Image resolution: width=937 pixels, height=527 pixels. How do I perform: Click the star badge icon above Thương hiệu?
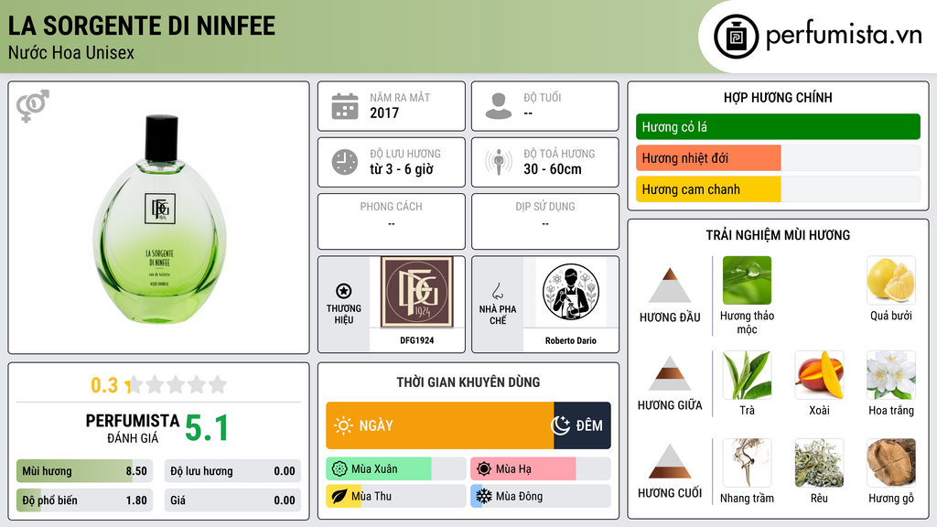click(x=344, y=291)
